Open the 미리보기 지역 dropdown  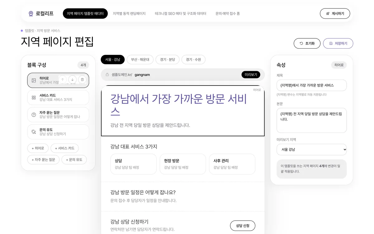point(312,149)
